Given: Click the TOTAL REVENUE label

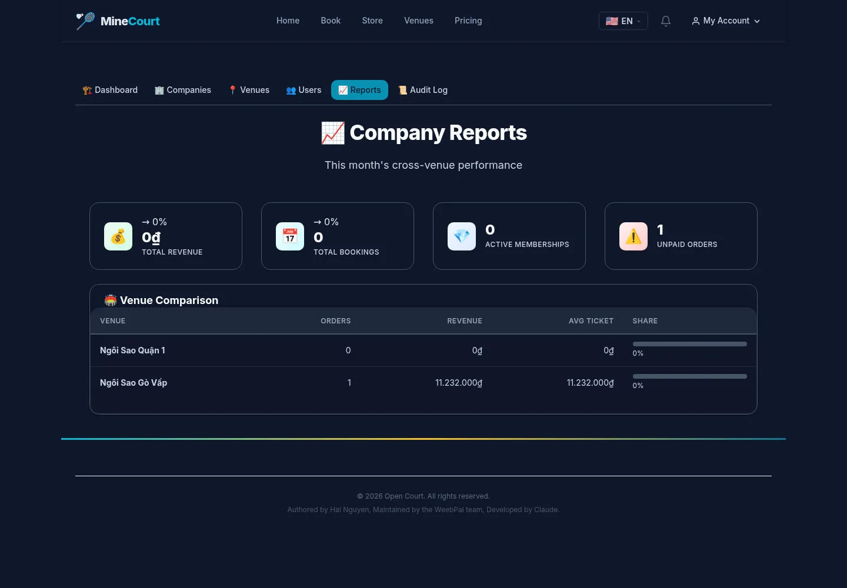Looking at the screenshot, I should click(172, 252).
